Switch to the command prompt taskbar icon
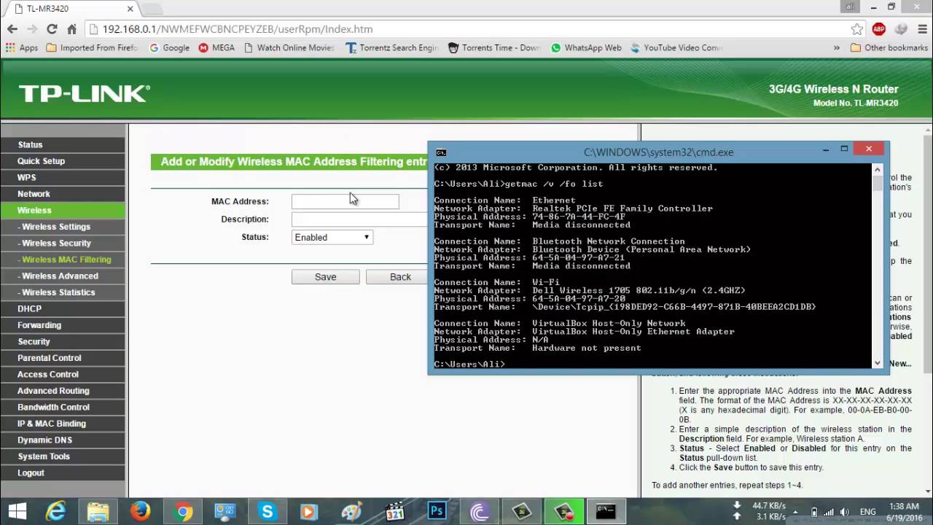The height and width of the screenshot is (525, 933). point(606,512)
